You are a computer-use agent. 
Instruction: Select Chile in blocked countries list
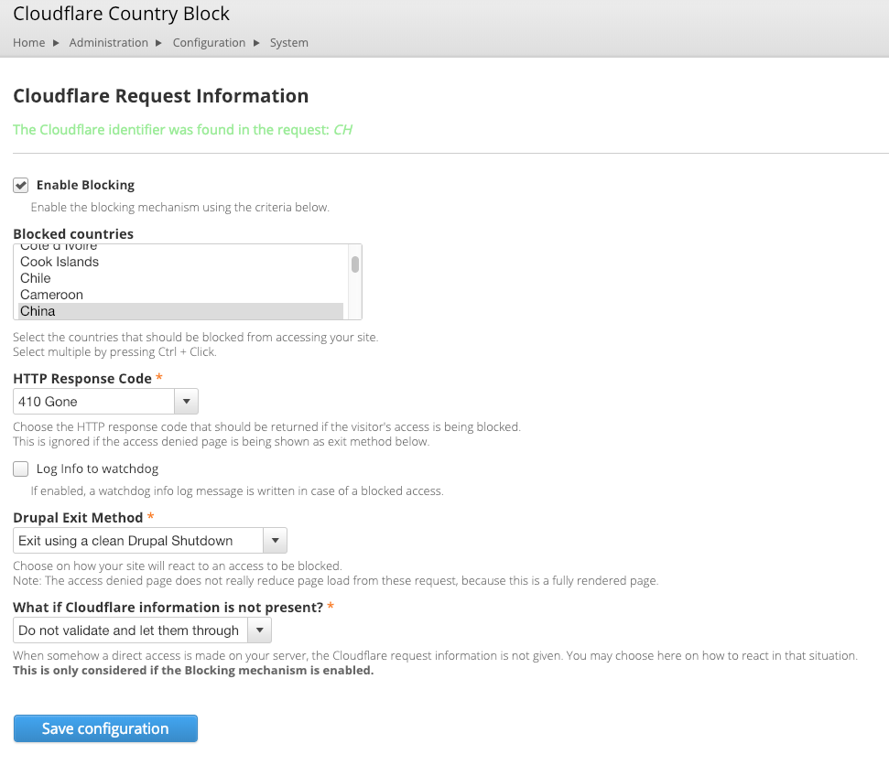pos(36,278)
